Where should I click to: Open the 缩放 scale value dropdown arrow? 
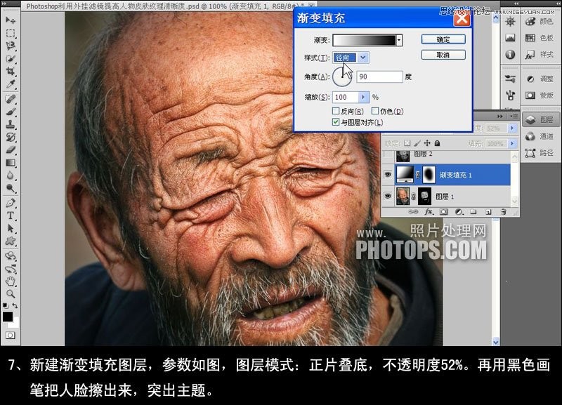point(362,96)
